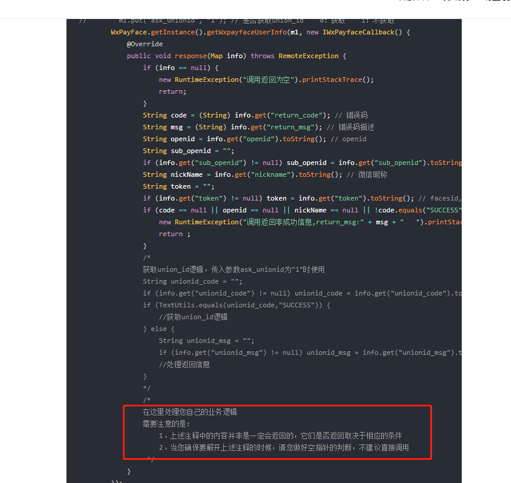The height and width of the screenshot is (483, 511).
Task: Click the 'if (info == null)' line
Action: click(180, 68)
